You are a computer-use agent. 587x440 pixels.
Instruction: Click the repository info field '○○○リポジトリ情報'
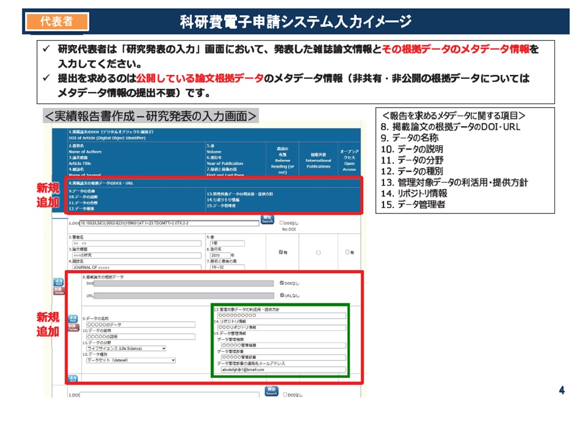(x=282, y=327)
